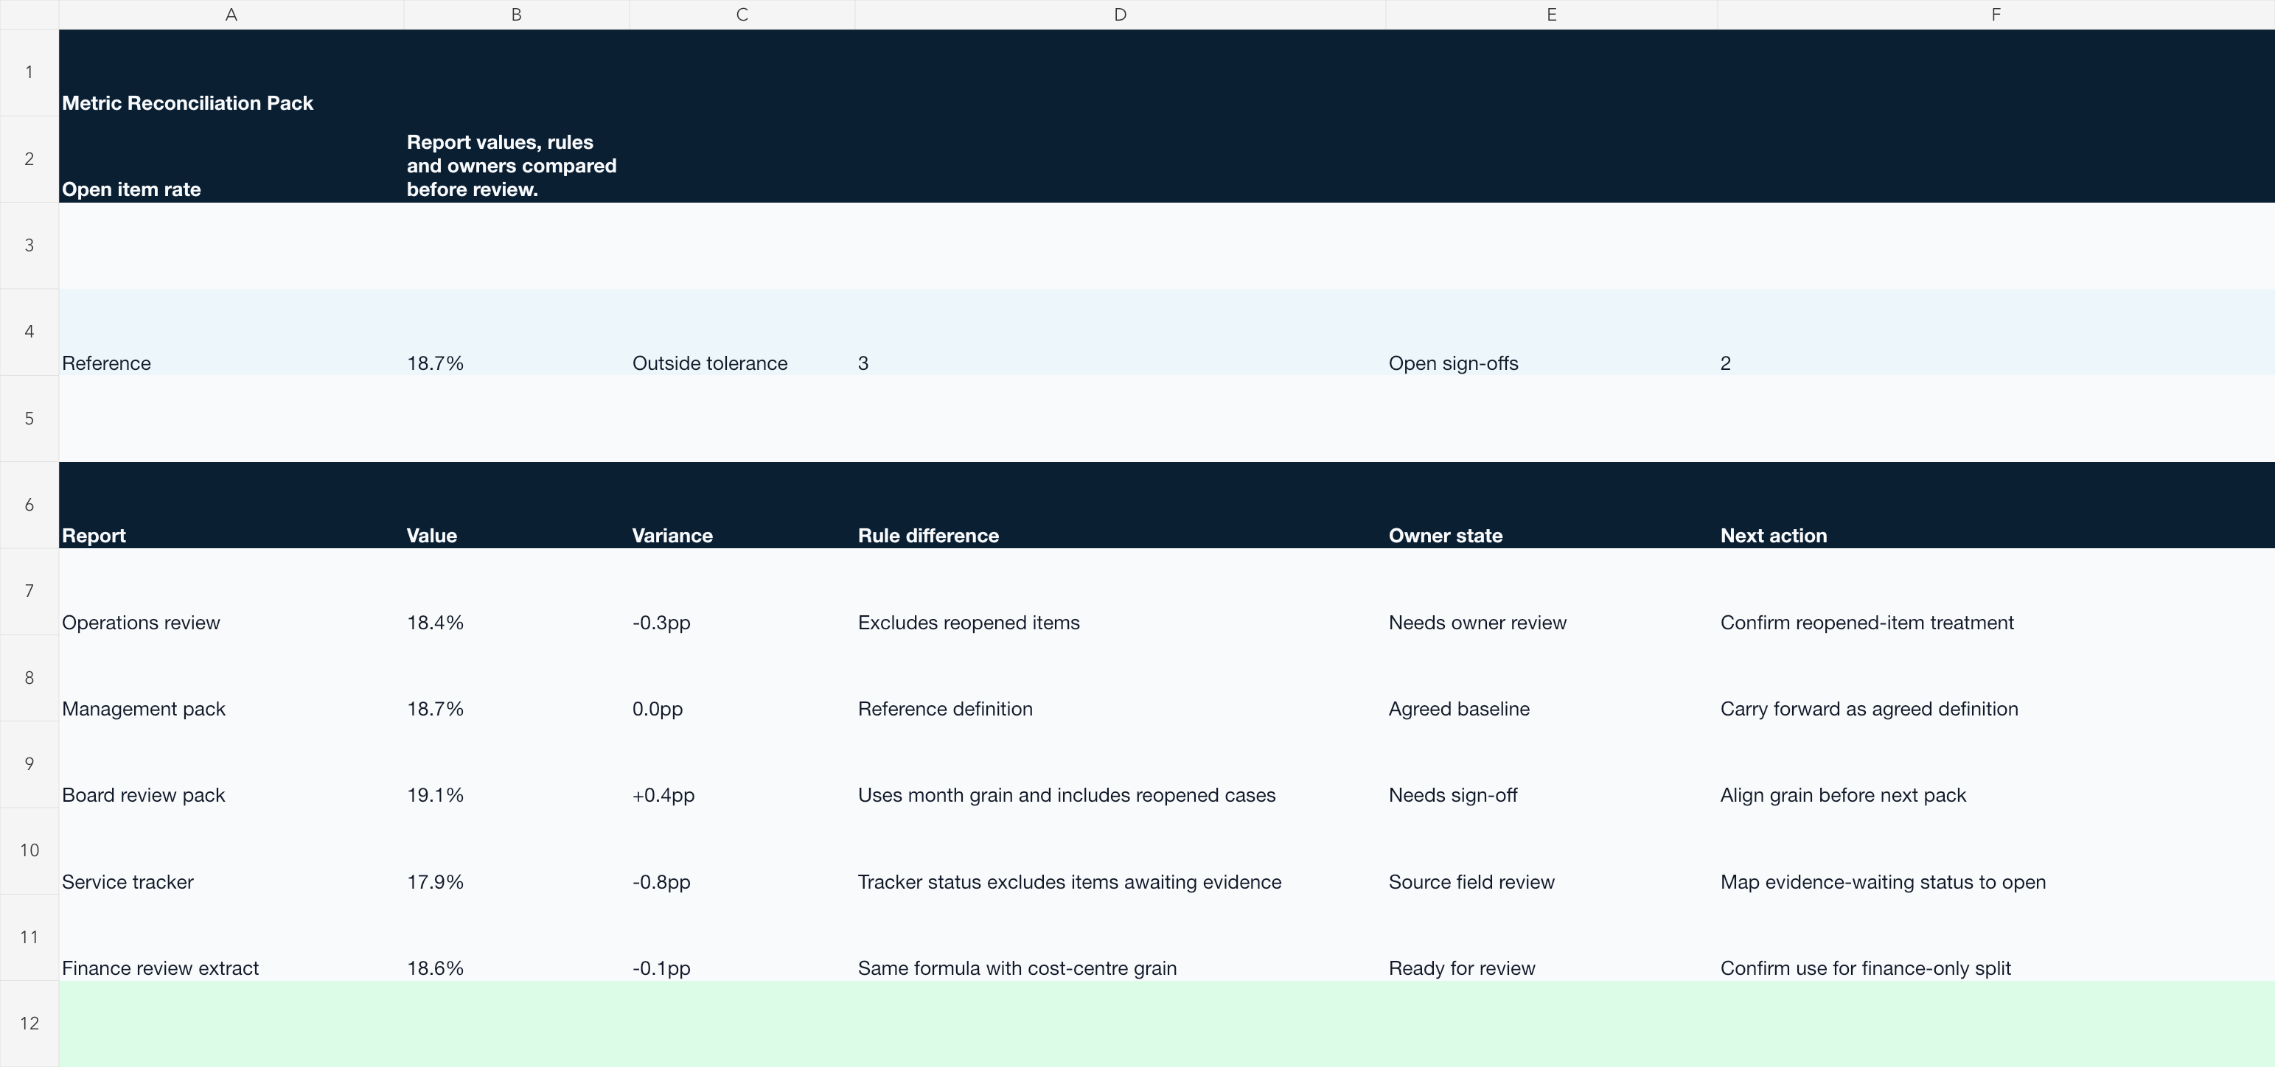Select the 18.6% value cell
This screenshot has width=2275, height=1067.
(517, 937)
